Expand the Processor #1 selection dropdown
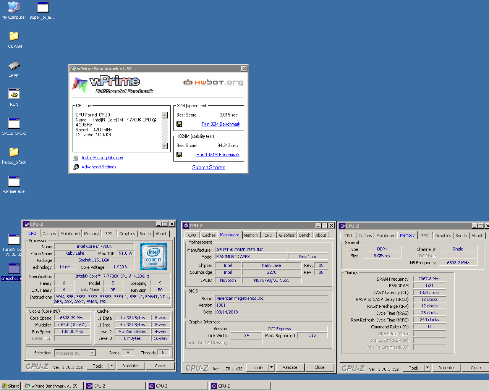This screenshot has width=489, height=391. click(92, 353)
